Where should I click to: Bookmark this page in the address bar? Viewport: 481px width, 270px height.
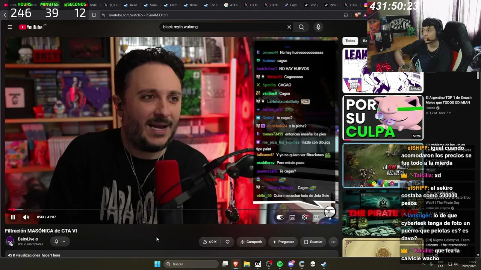(x=94, y=15)
